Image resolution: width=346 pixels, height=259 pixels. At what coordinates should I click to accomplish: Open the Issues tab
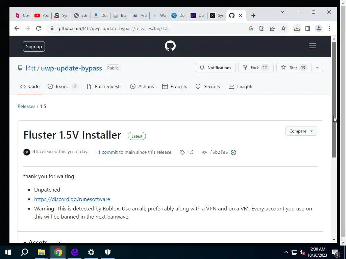[63, 86]
